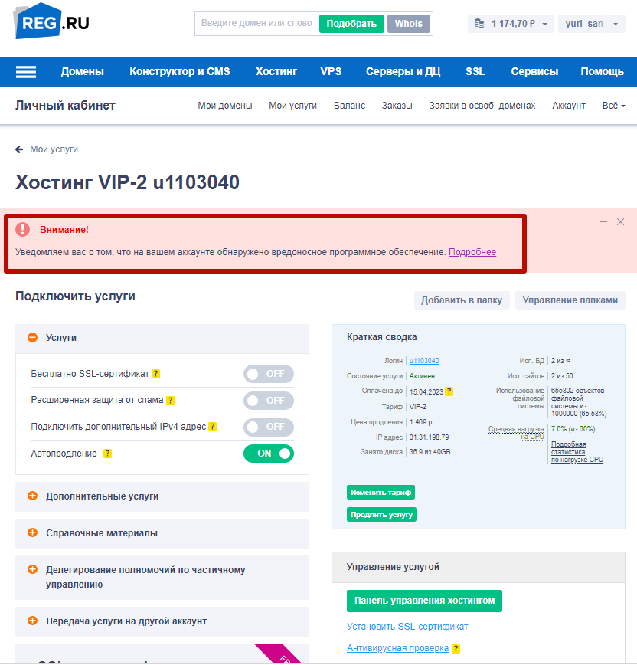637x665 pixels.
Task: Click the help icon next to date 15.04.2023
Action: pos(449,391)
